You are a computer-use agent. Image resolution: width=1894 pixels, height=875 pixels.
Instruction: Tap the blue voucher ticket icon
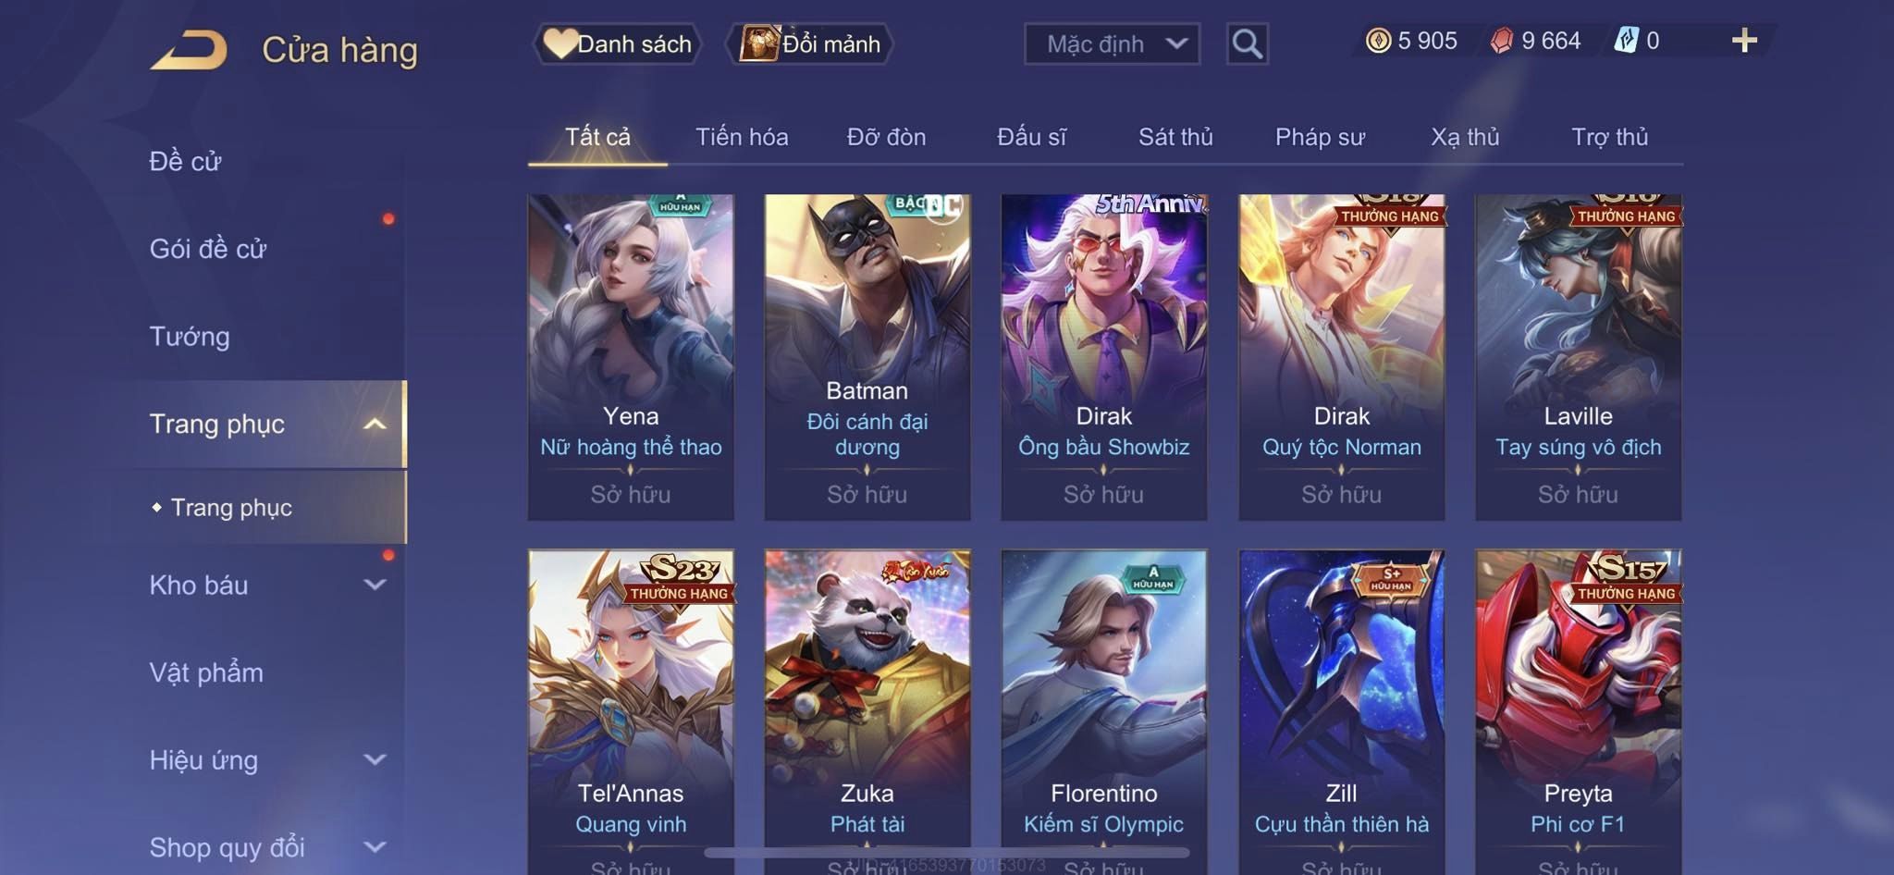coord(1626,41)
